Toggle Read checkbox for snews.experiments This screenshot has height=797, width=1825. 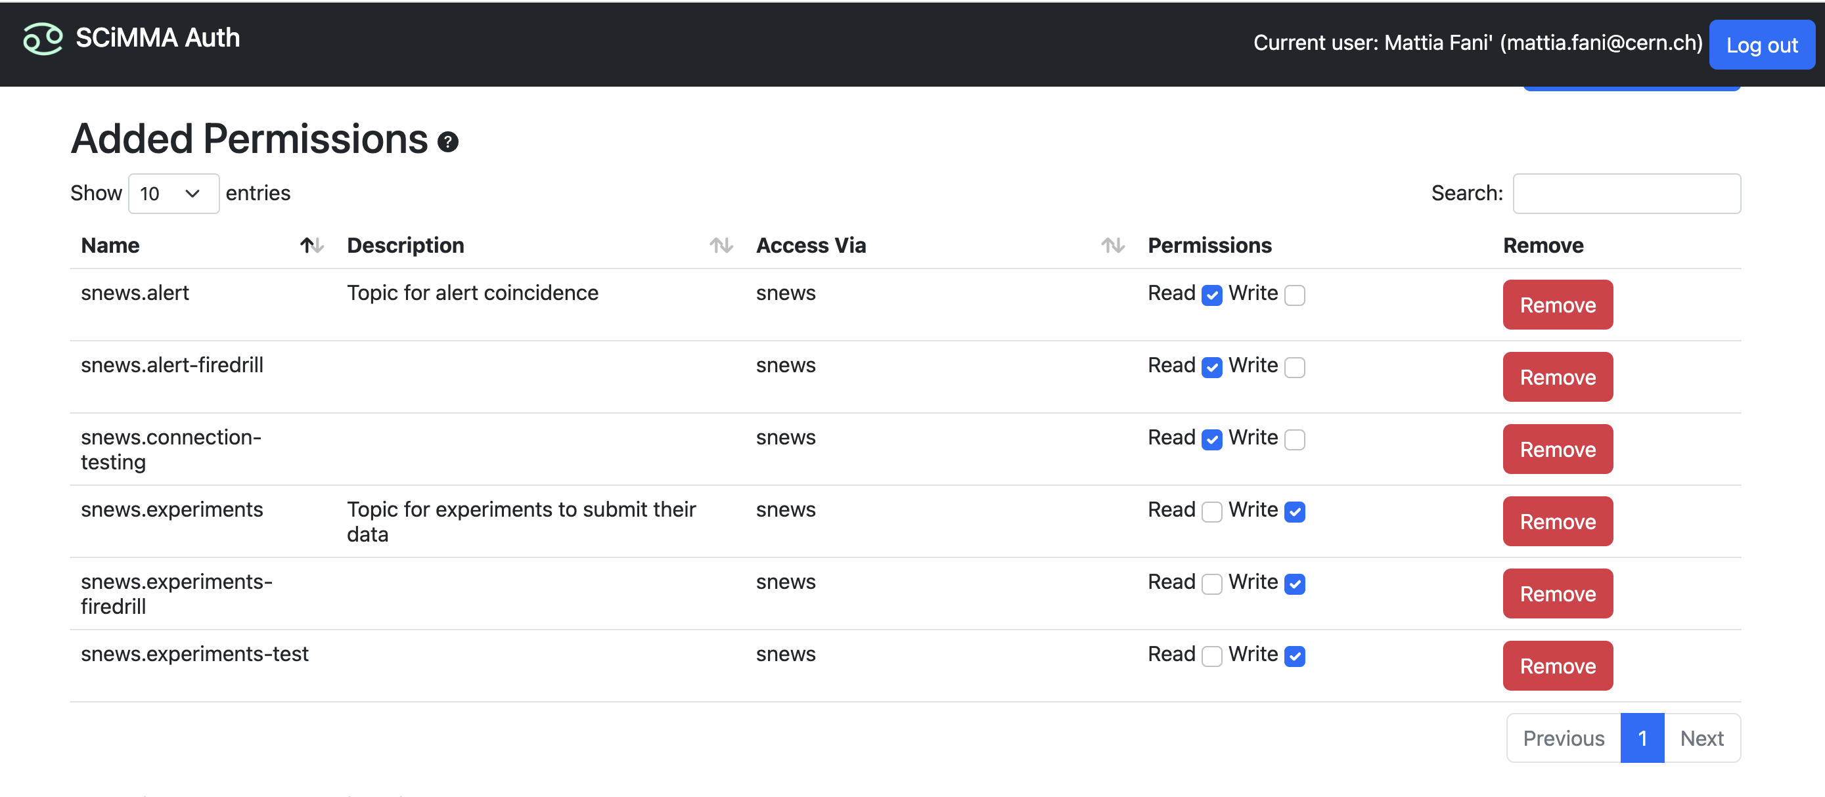[x=1212, y=512]
